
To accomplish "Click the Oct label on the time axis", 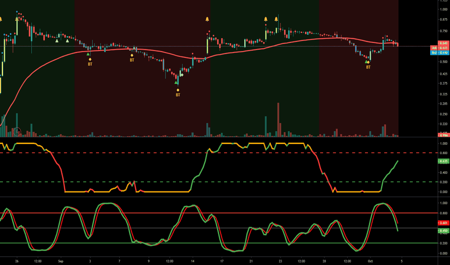I will [x=370, y=261].
